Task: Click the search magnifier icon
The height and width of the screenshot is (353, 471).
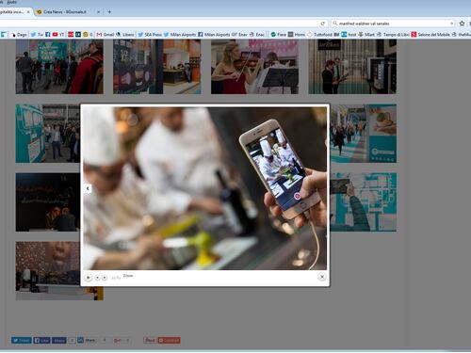Action: point(335,24)
